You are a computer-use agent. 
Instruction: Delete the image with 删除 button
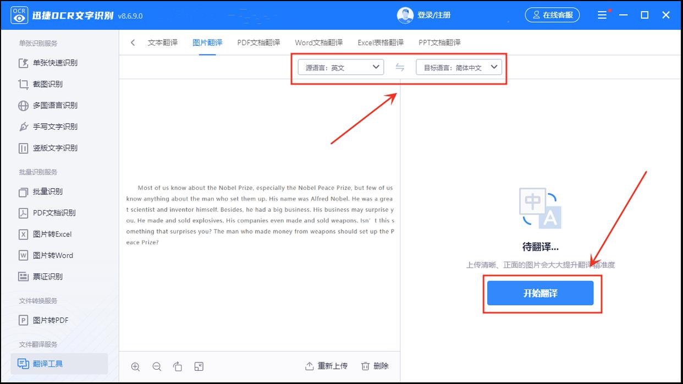pos(375,366)
